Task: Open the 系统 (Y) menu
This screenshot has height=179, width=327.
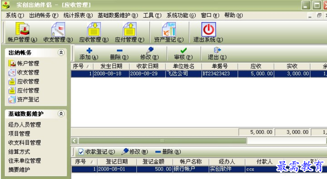Action: point(15,16)
